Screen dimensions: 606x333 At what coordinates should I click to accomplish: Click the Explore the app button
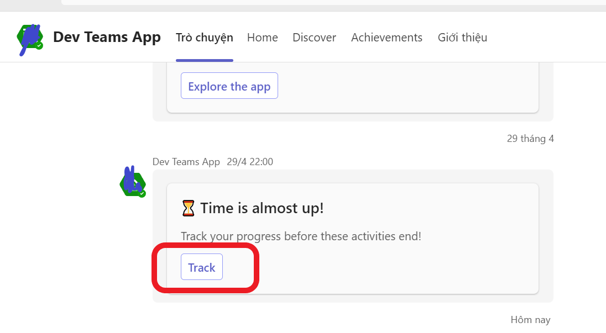(x=229, y=86)
